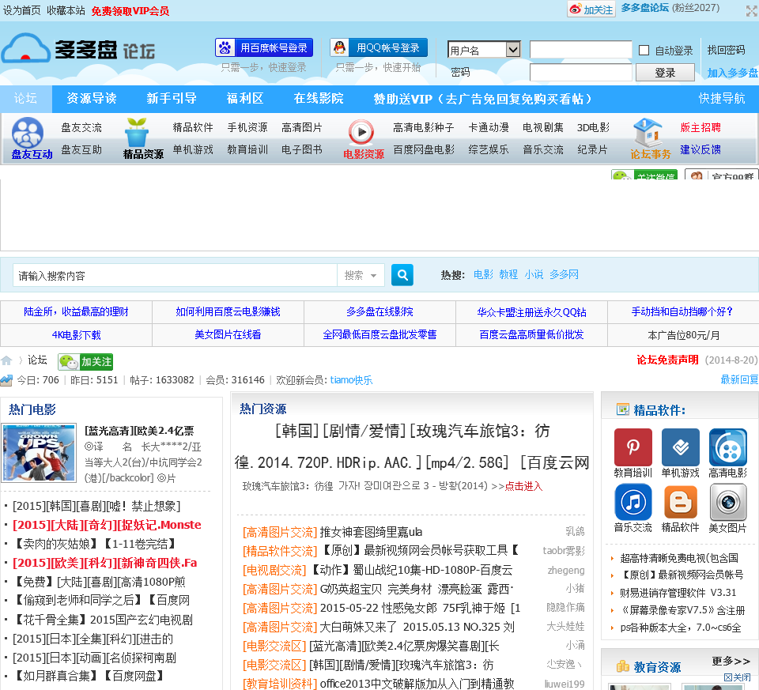Click hot search term 教程
The width and height of the screenshot is (759, 690).
click(x=508, y=274)
